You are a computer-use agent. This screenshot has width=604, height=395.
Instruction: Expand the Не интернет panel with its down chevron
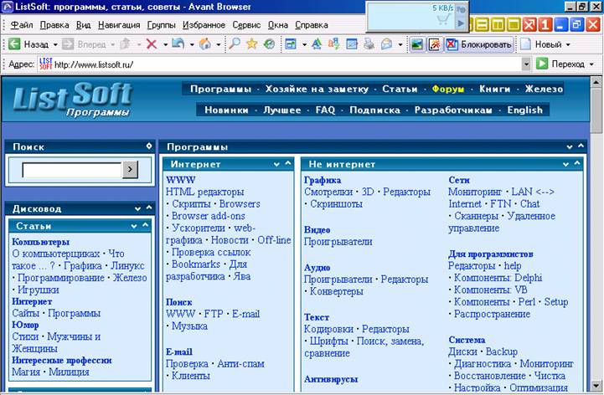coord(565,164)
